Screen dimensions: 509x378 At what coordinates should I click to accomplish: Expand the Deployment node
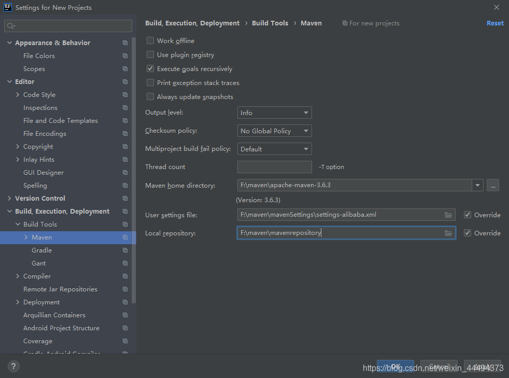(x=18, y=302)
